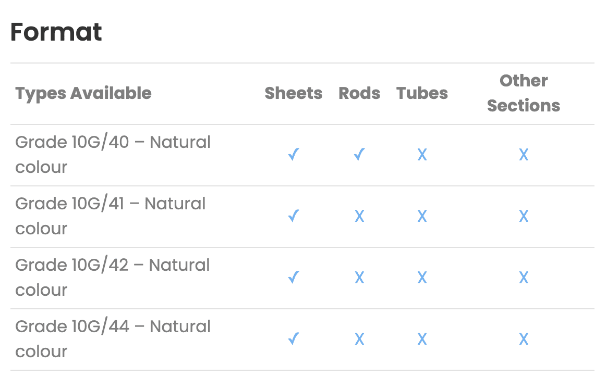Screen dimensions: 607x377
Task: Click the Other Sections column header
Action: [524, 93]
